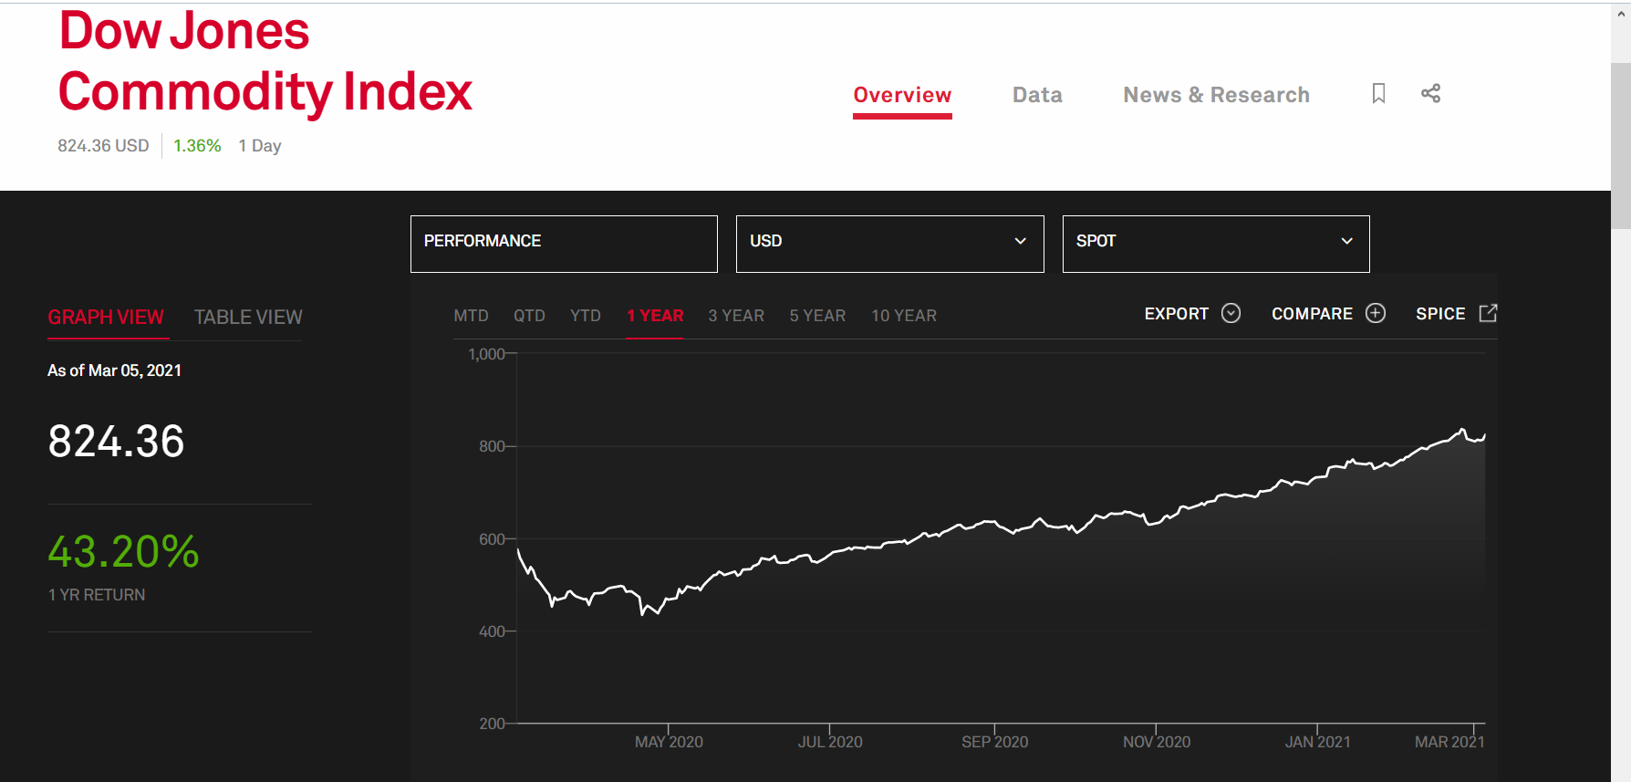Click the 200 y-axis label
The width and height of the screenshot is (1631, 782).
[492, 724]
